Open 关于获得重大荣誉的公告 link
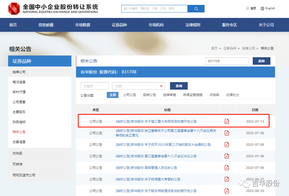This screenshot has width=289, height=196. point(148,179)
